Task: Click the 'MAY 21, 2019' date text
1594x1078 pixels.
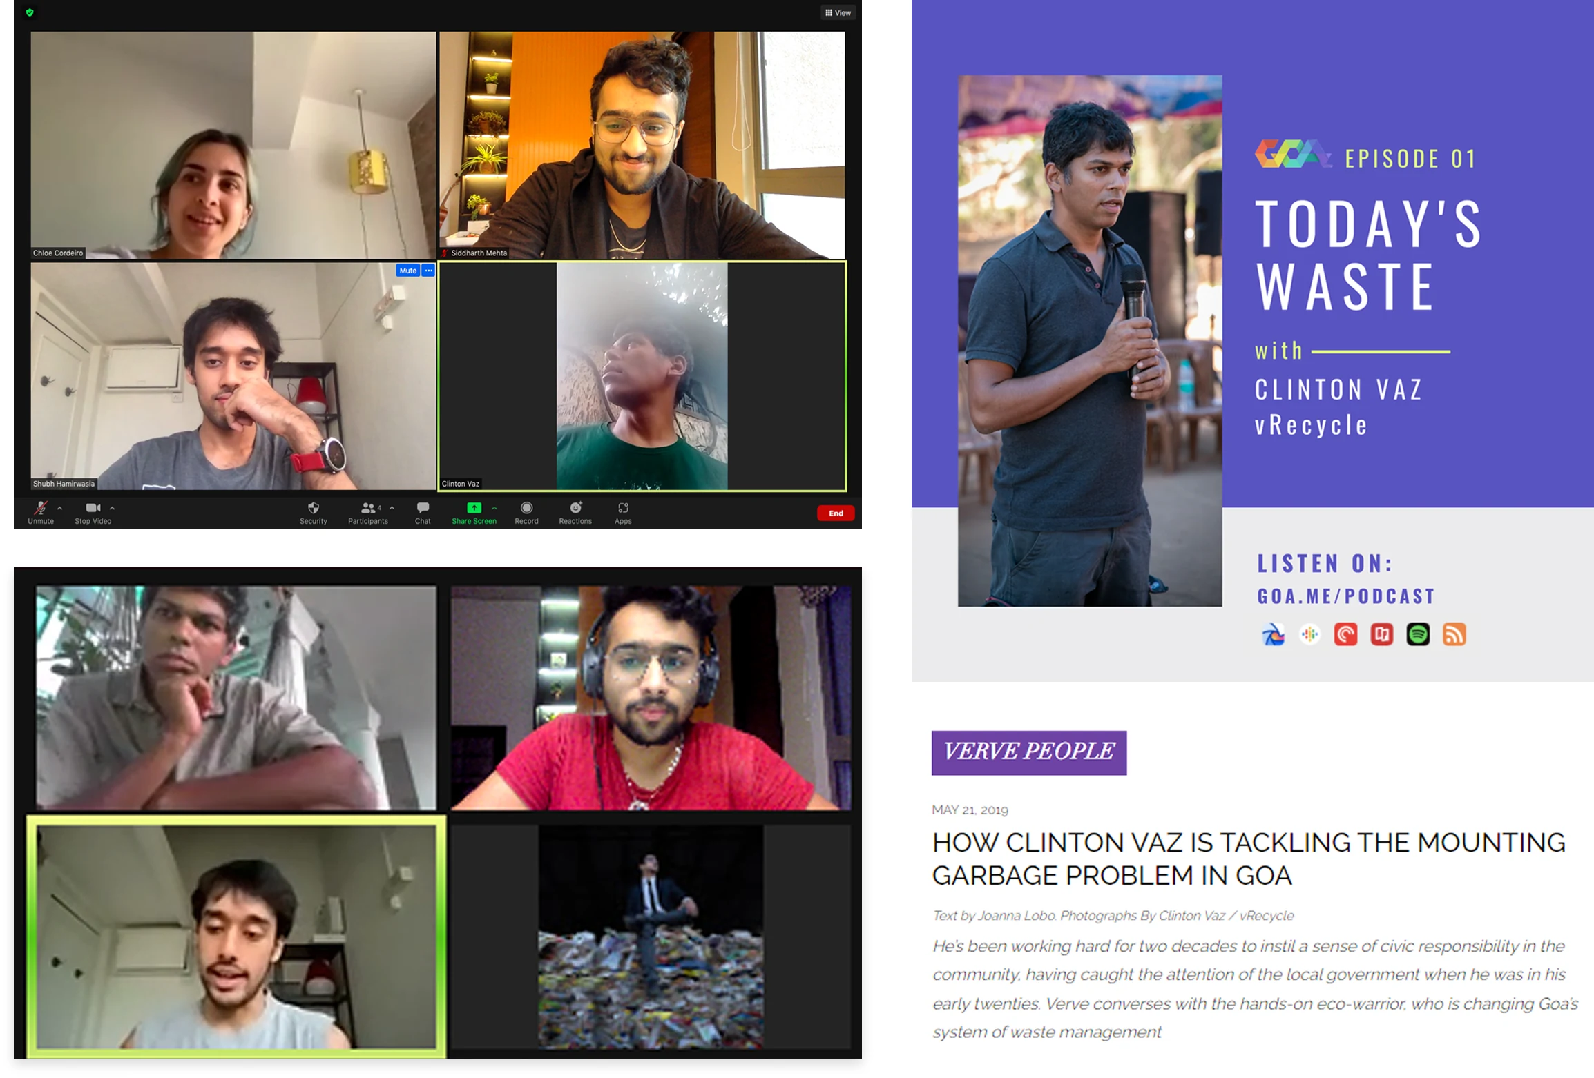Action: [x=970, y=810]
